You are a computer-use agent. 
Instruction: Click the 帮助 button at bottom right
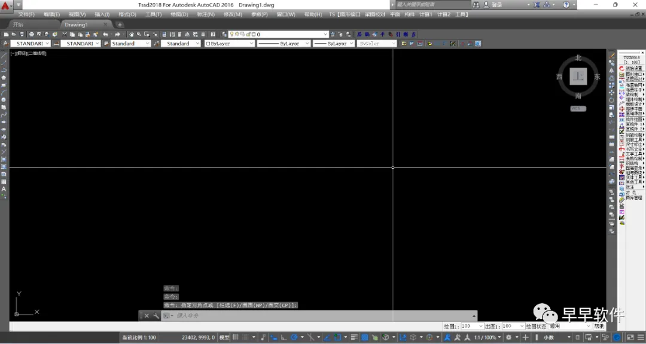599,326
